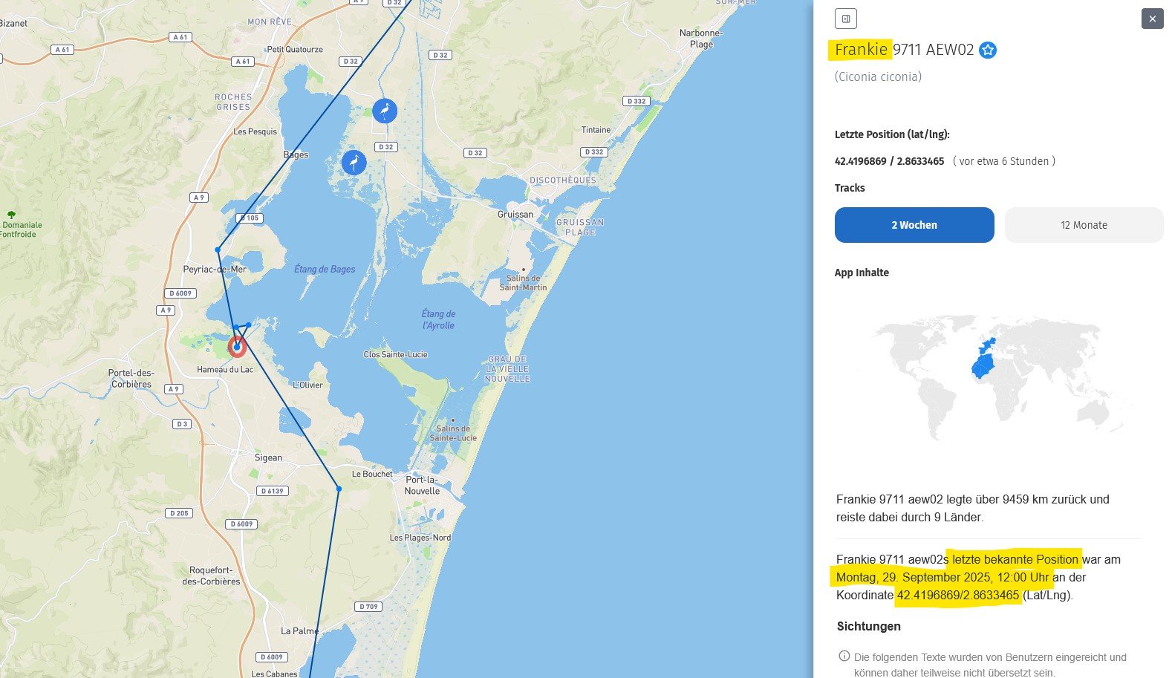Select the stork marker near Bages
Image resolution: width=1172 pixels, height=678 pixels.
coord(354,163)
